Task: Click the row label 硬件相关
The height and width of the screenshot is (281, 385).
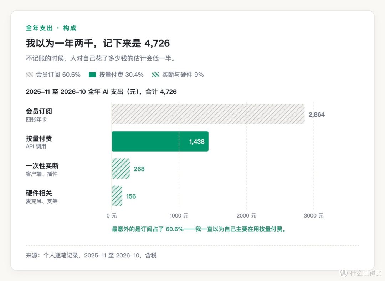Action: (39, 193)
